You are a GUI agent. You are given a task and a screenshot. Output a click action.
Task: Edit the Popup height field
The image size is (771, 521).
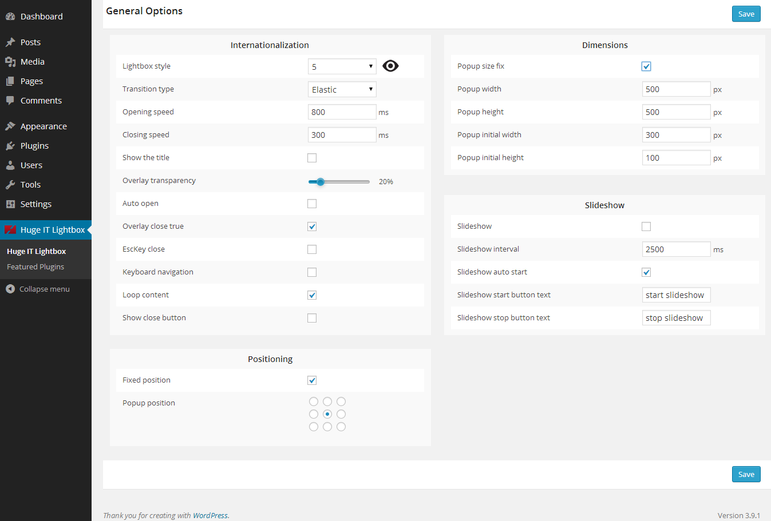(677, 112)
